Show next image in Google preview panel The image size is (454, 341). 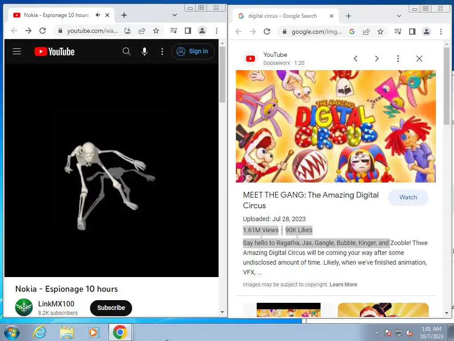point(377,59)
